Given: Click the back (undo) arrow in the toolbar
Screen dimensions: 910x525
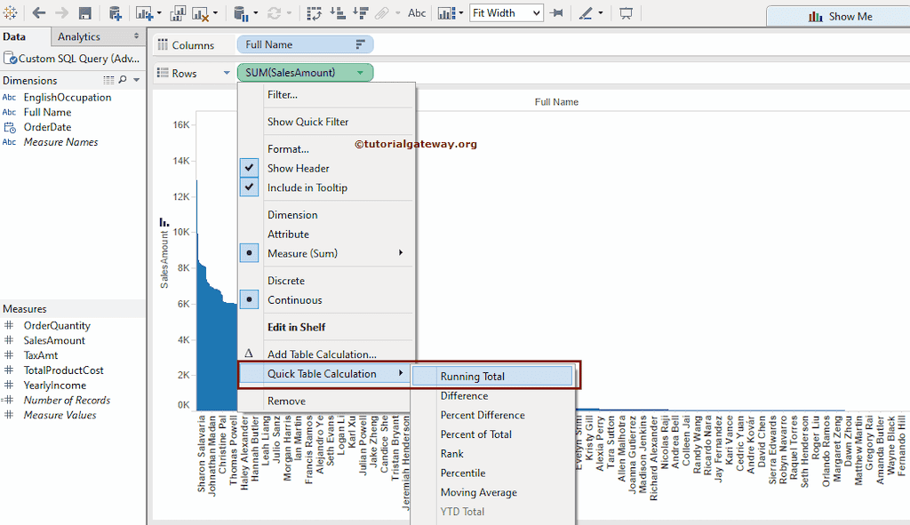Looking at the screenshot, I should 39,13.
